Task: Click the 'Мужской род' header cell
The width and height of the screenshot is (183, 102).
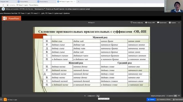Action: coord(100,37)
